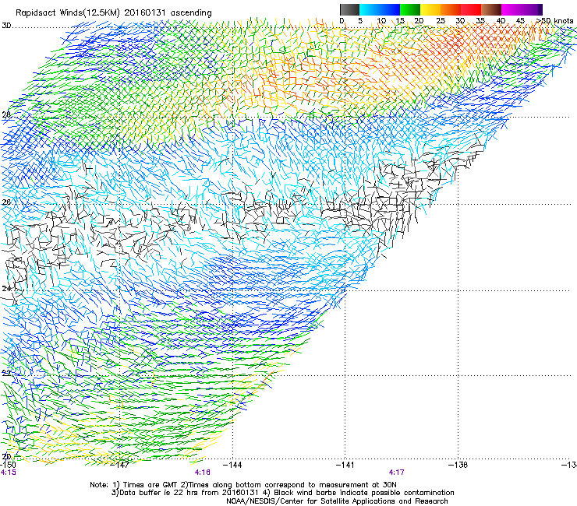Viewport: 577px width, 506px height.
Task: Click the longitude label '-141'
Action: tap(345, 465)
